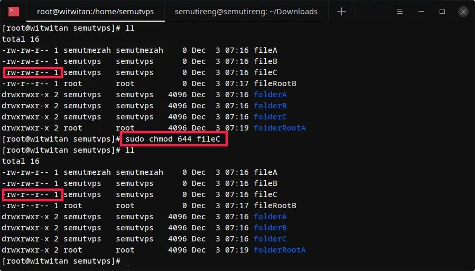Click fileA in the second listing
This screenshot has height=271, width=475.
[x=266, y=172]
